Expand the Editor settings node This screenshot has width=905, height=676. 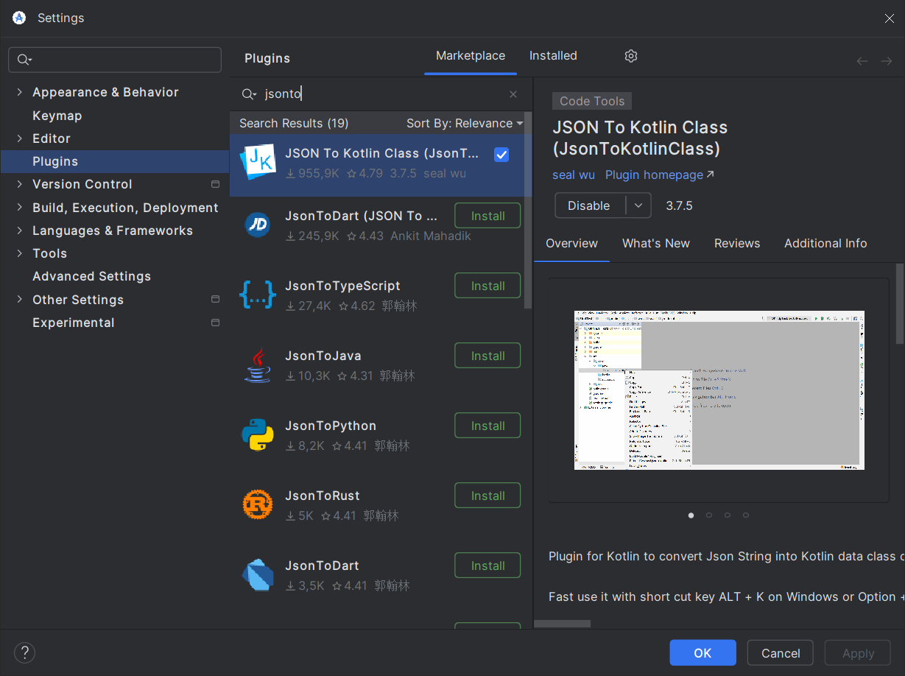(20, 138)
